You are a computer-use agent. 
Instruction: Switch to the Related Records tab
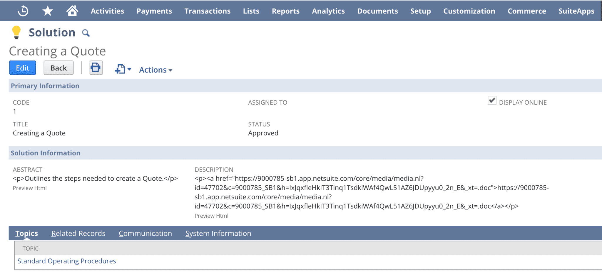pos(78,233)
